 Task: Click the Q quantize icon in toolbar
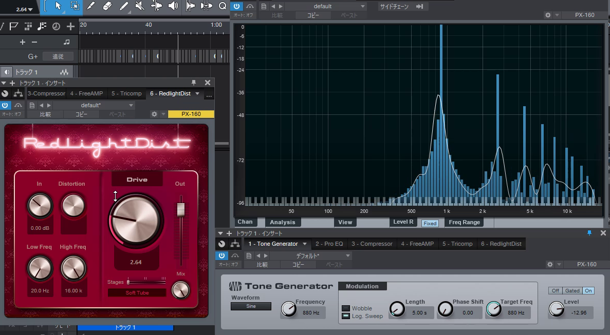(222, 6)
